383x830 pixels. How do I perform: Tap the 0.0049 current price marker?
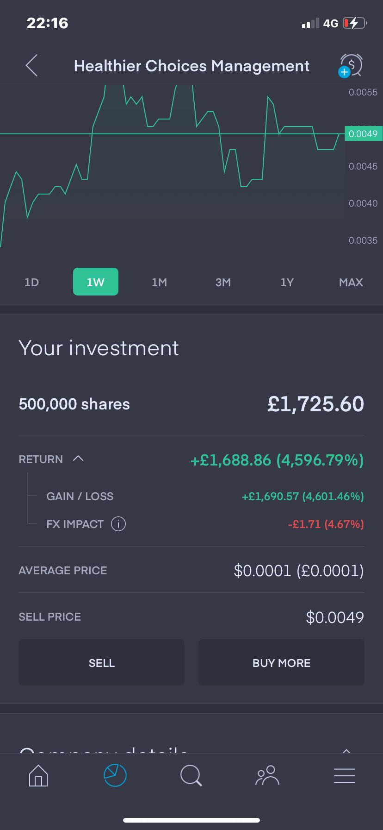tap(364, 134)
